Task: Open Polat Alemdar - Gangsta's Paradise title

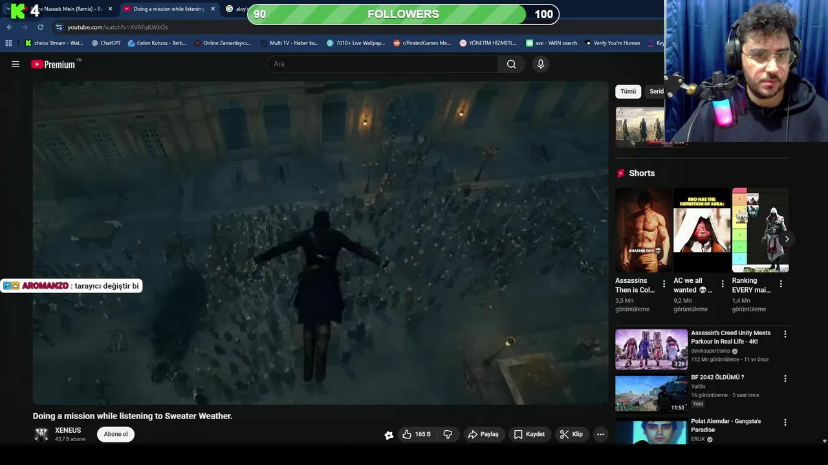Action: coord(726,426)
